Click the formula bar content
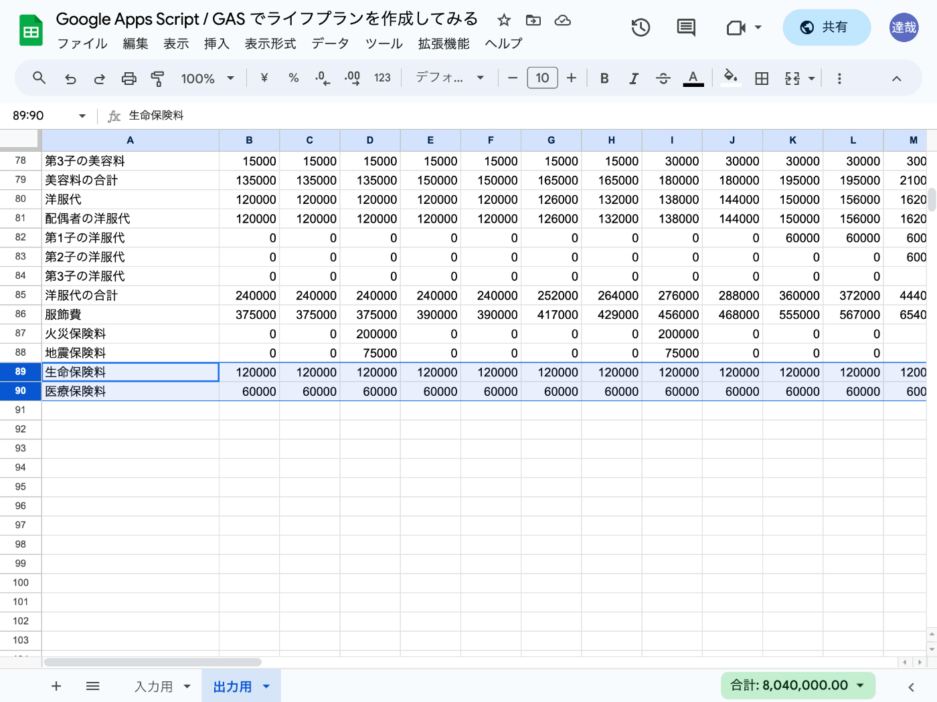The height and width of the screenshot is (702, 937). pyautogui.click(x=156, y=116)
